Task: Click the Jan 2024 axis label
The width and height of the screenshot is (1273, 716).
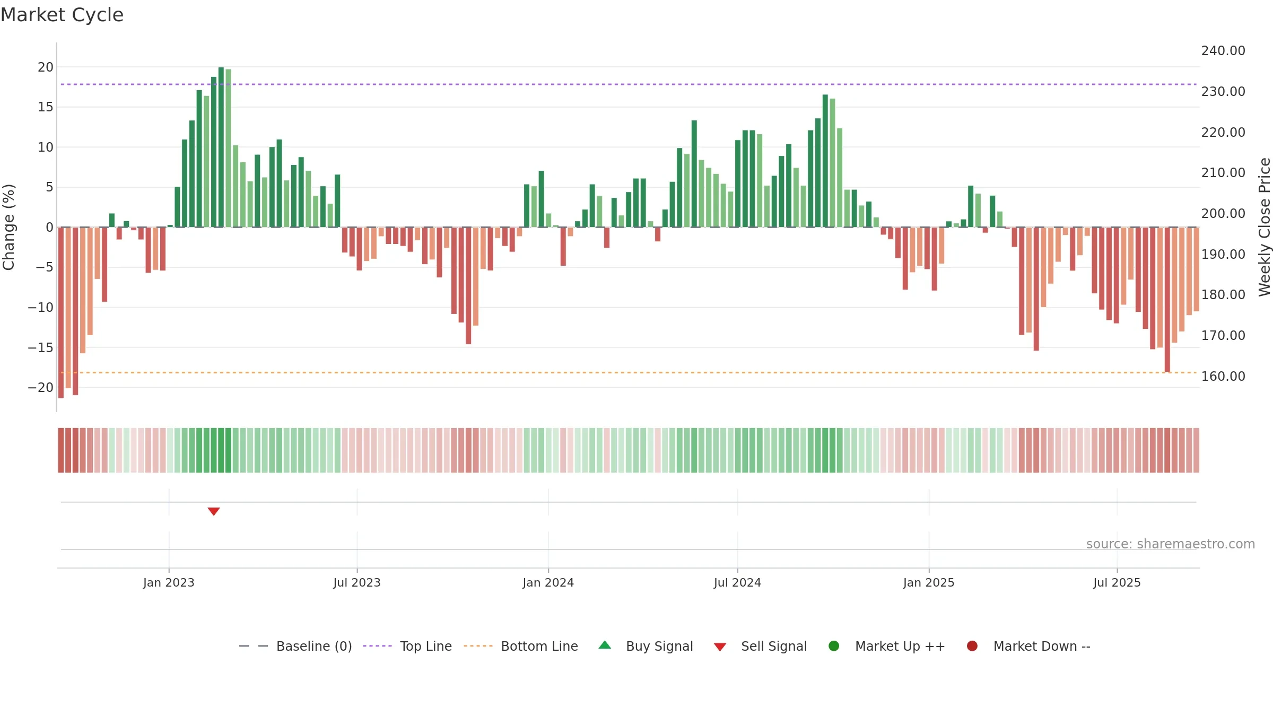Action: coord(548,583)
